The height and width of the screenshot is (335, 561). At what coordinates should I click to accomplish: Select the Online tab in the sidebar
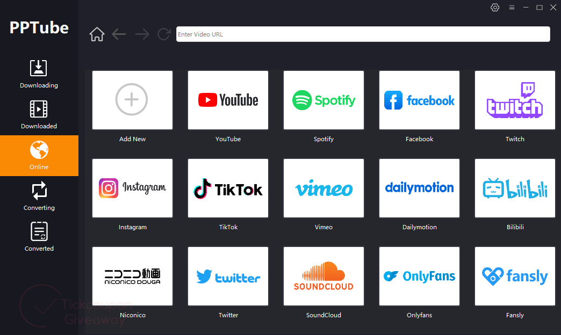click(x=39, y=156)
